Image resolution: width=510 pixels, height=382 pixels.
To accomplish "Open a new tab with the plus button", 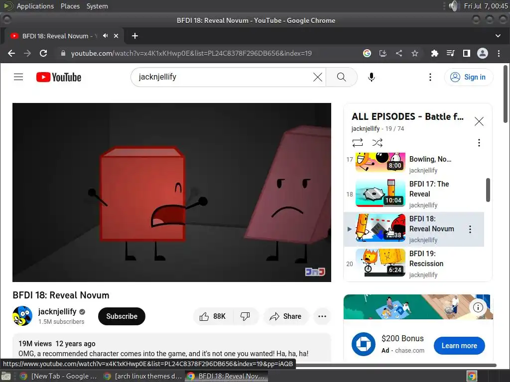I will coord(135,36).
